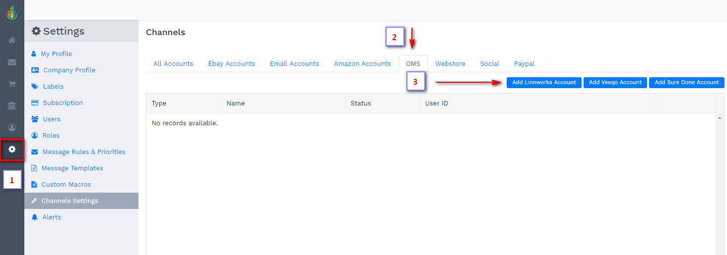Open the Paypal tab

pyautogui.click(x=524, y=64)
